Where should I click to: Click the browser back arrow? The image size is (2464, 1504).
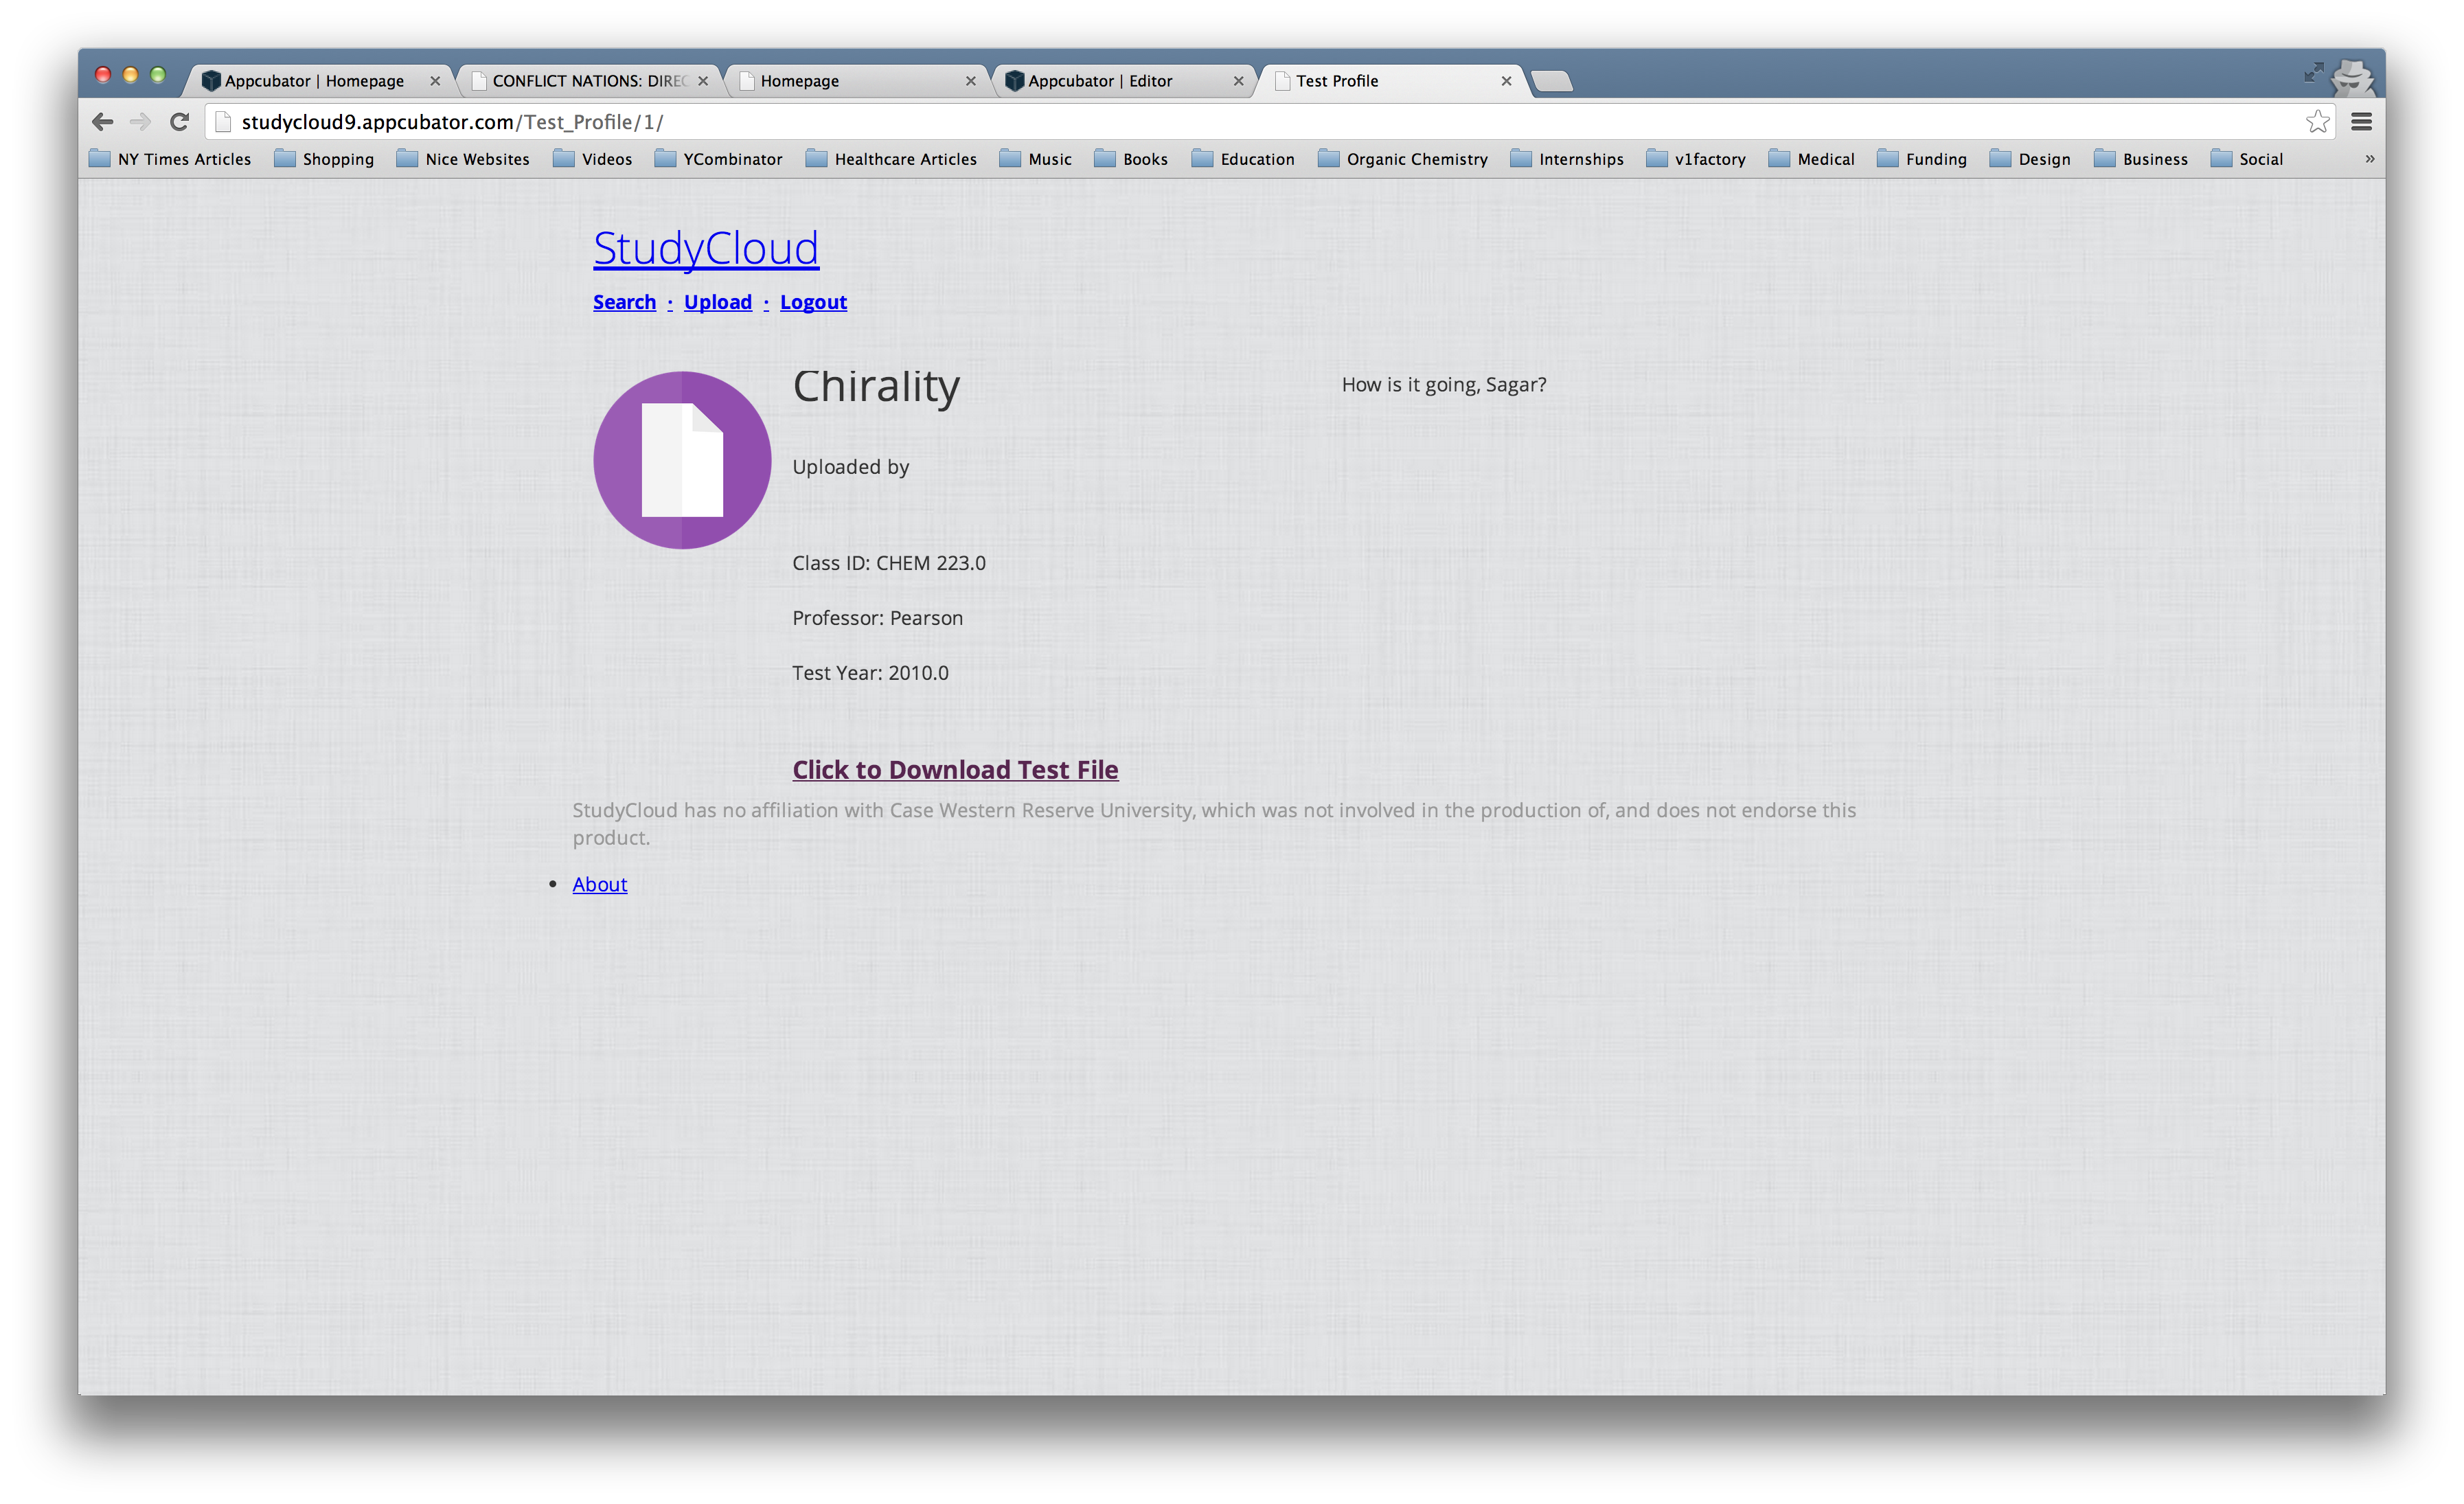pos(102,122)
